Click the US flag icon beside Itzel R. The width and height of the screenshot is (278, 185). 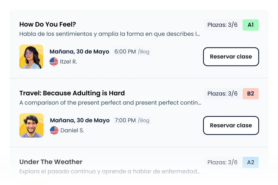54,62
